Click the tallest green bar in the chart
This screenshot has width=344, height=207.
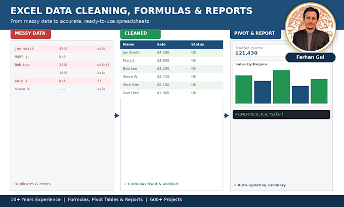281,87
